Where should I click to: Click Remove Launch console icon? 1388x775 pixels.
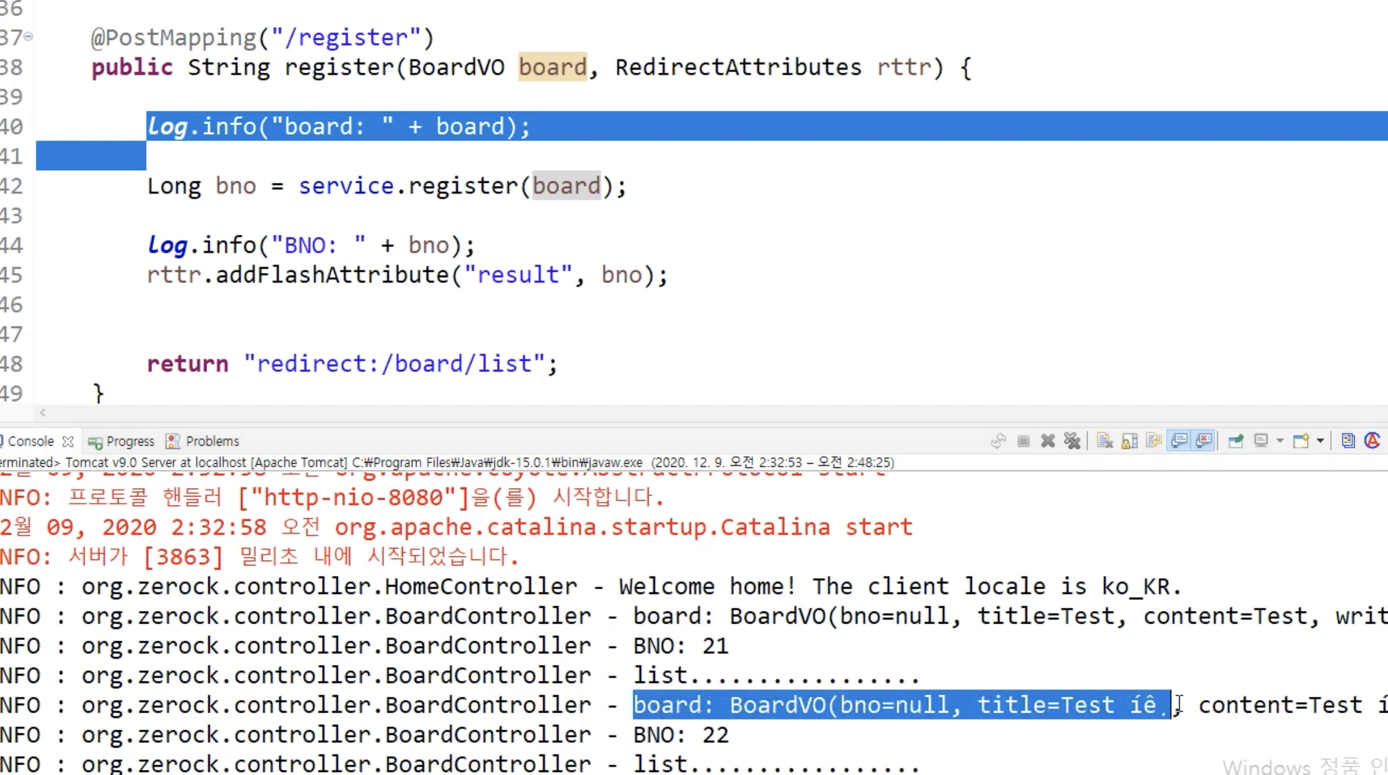1048,441
